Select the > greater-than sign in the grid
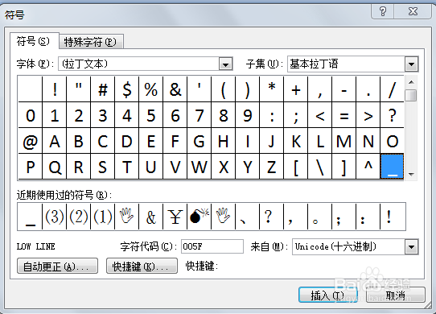Screen dimensions: 436x314 (x=368, y=115)
